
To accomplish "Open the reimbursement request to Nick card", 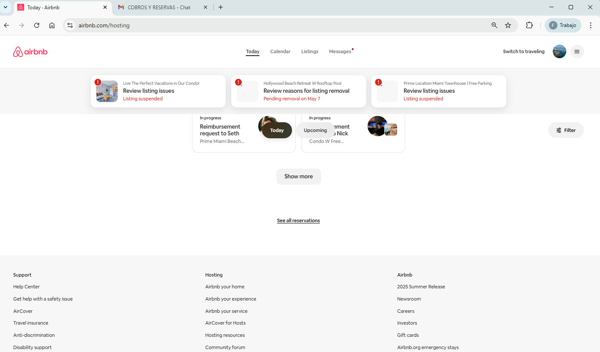I will (353, 132).
